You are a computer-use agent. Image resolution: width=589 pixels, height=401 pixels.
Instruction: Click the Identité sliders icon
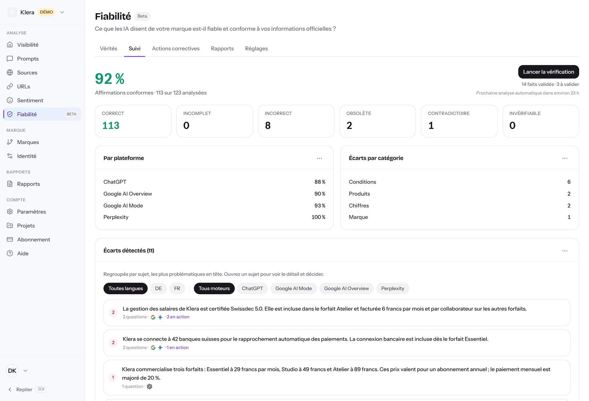10,156
